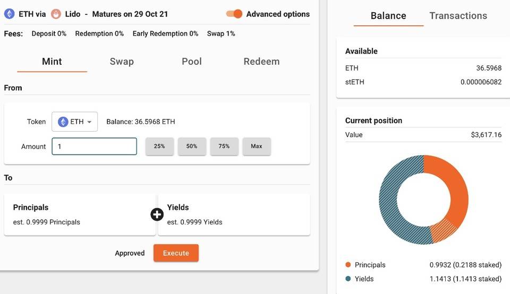The height and width of the screenshot is (294, 510).
Task: Click the Ethereum logo in the header
Action: point(9,14)
